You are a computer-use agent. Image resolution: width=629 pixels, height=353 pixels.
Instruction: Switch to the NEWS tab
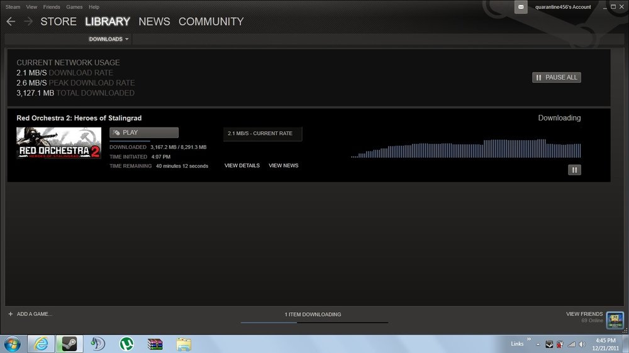[155, 21]
